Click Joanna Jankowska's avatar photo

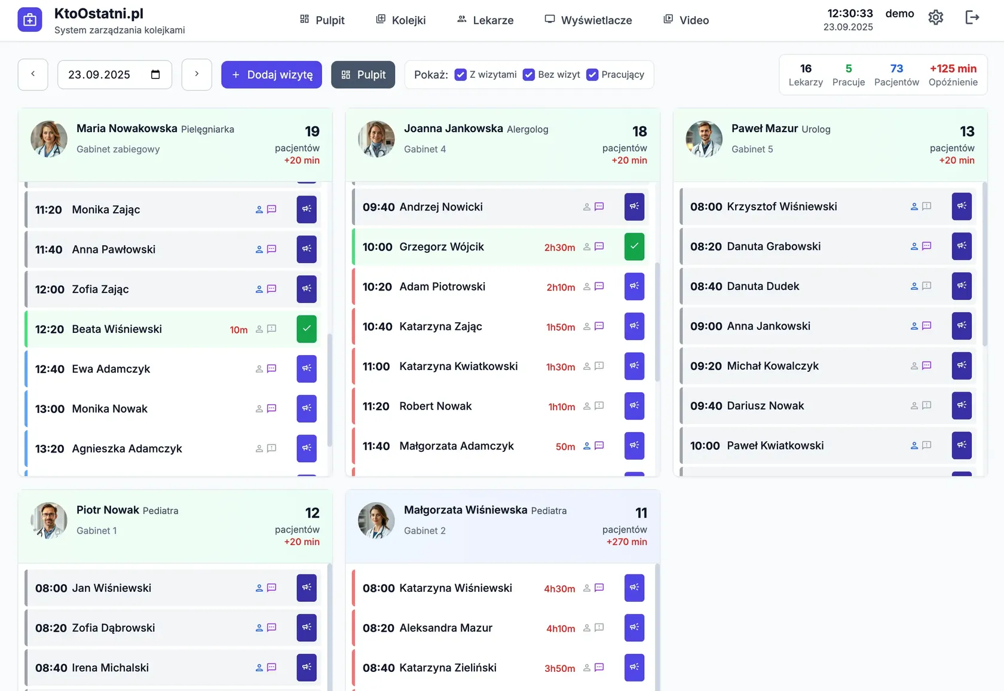pyautogui.click(x=376, y=139)
